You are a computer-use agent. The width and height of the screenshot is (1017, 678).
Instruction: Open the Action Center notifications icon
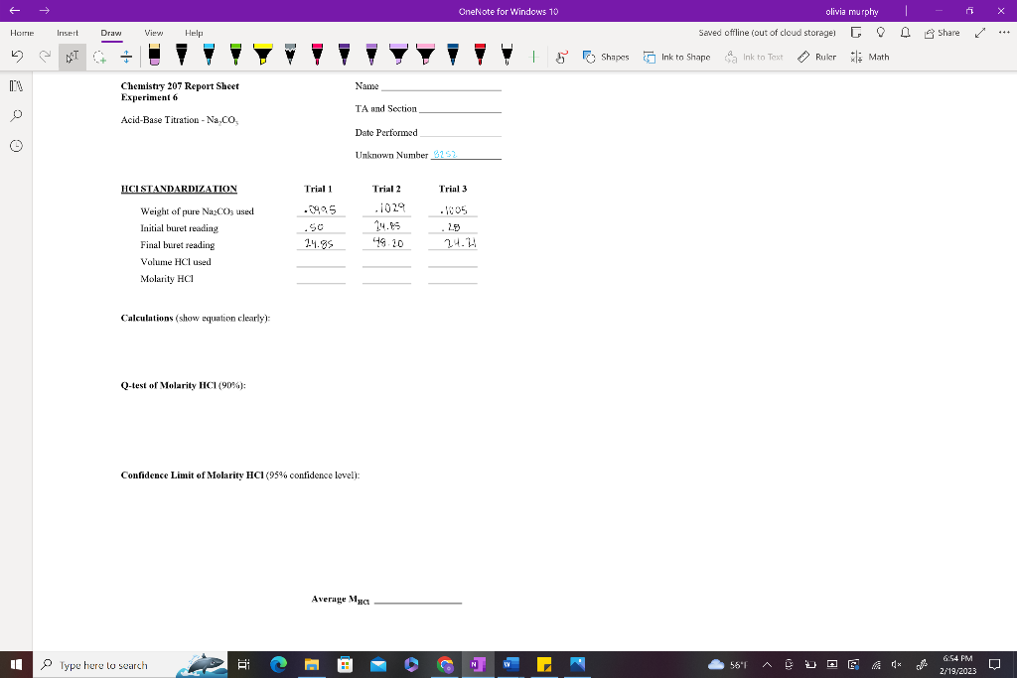coord(994,664)
